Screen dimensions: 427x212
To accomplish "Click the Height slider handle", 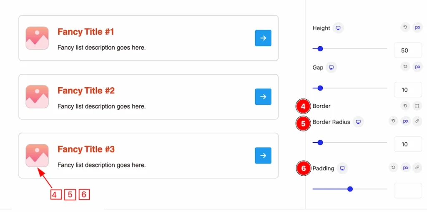I will click(320, 49).
